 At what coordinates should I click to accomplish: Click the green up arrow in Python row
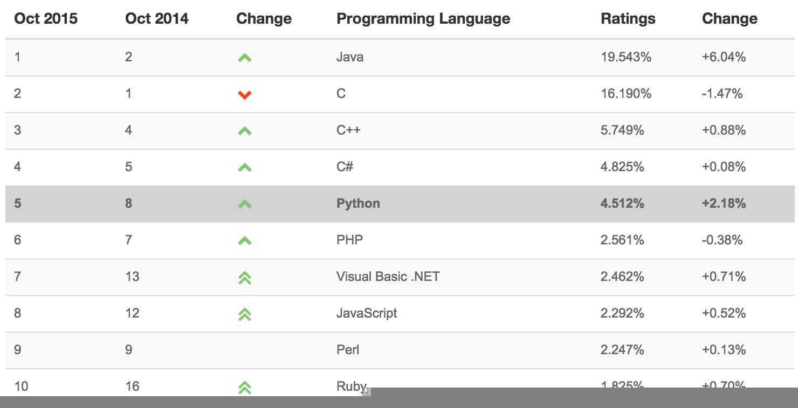[245, 204]
